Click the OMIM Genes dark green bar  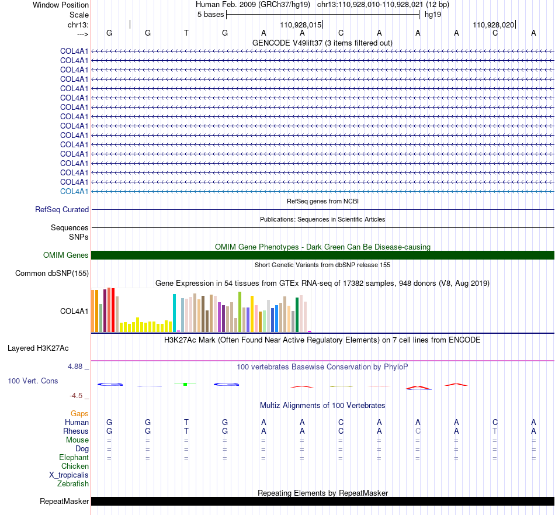[322, 255]
